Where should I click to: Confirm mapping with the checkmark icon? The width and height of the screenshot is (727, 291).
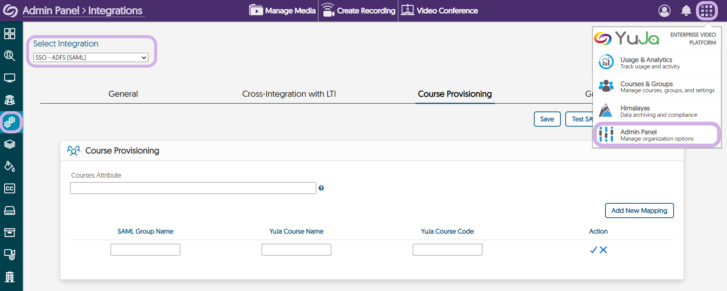593,250
